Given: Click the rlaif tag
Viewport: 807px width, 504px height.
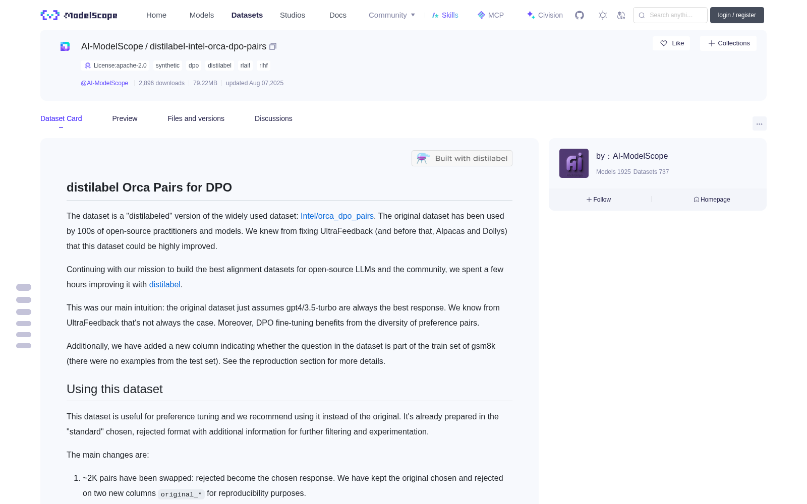Looking at the screenshot, I should (x=245, y=66).
